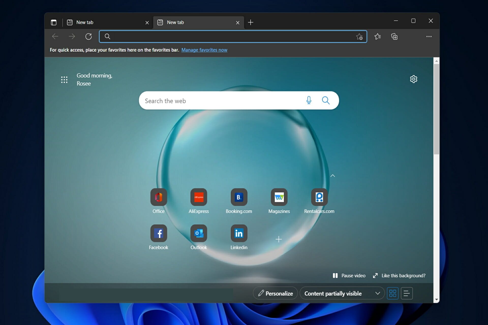The height and width of the screenshot is (325, 488).
Task: Close the second New tab
Action: point(238,23)
